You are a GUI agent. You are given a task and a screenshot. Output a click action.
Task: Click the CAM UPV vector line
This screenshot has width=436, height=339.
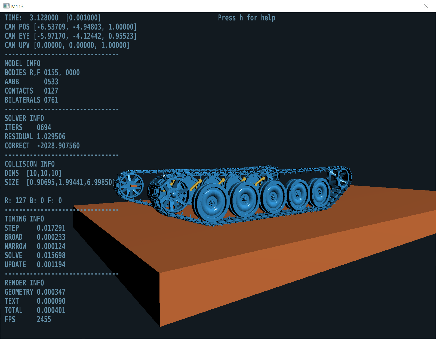click(x=67, y=45)
